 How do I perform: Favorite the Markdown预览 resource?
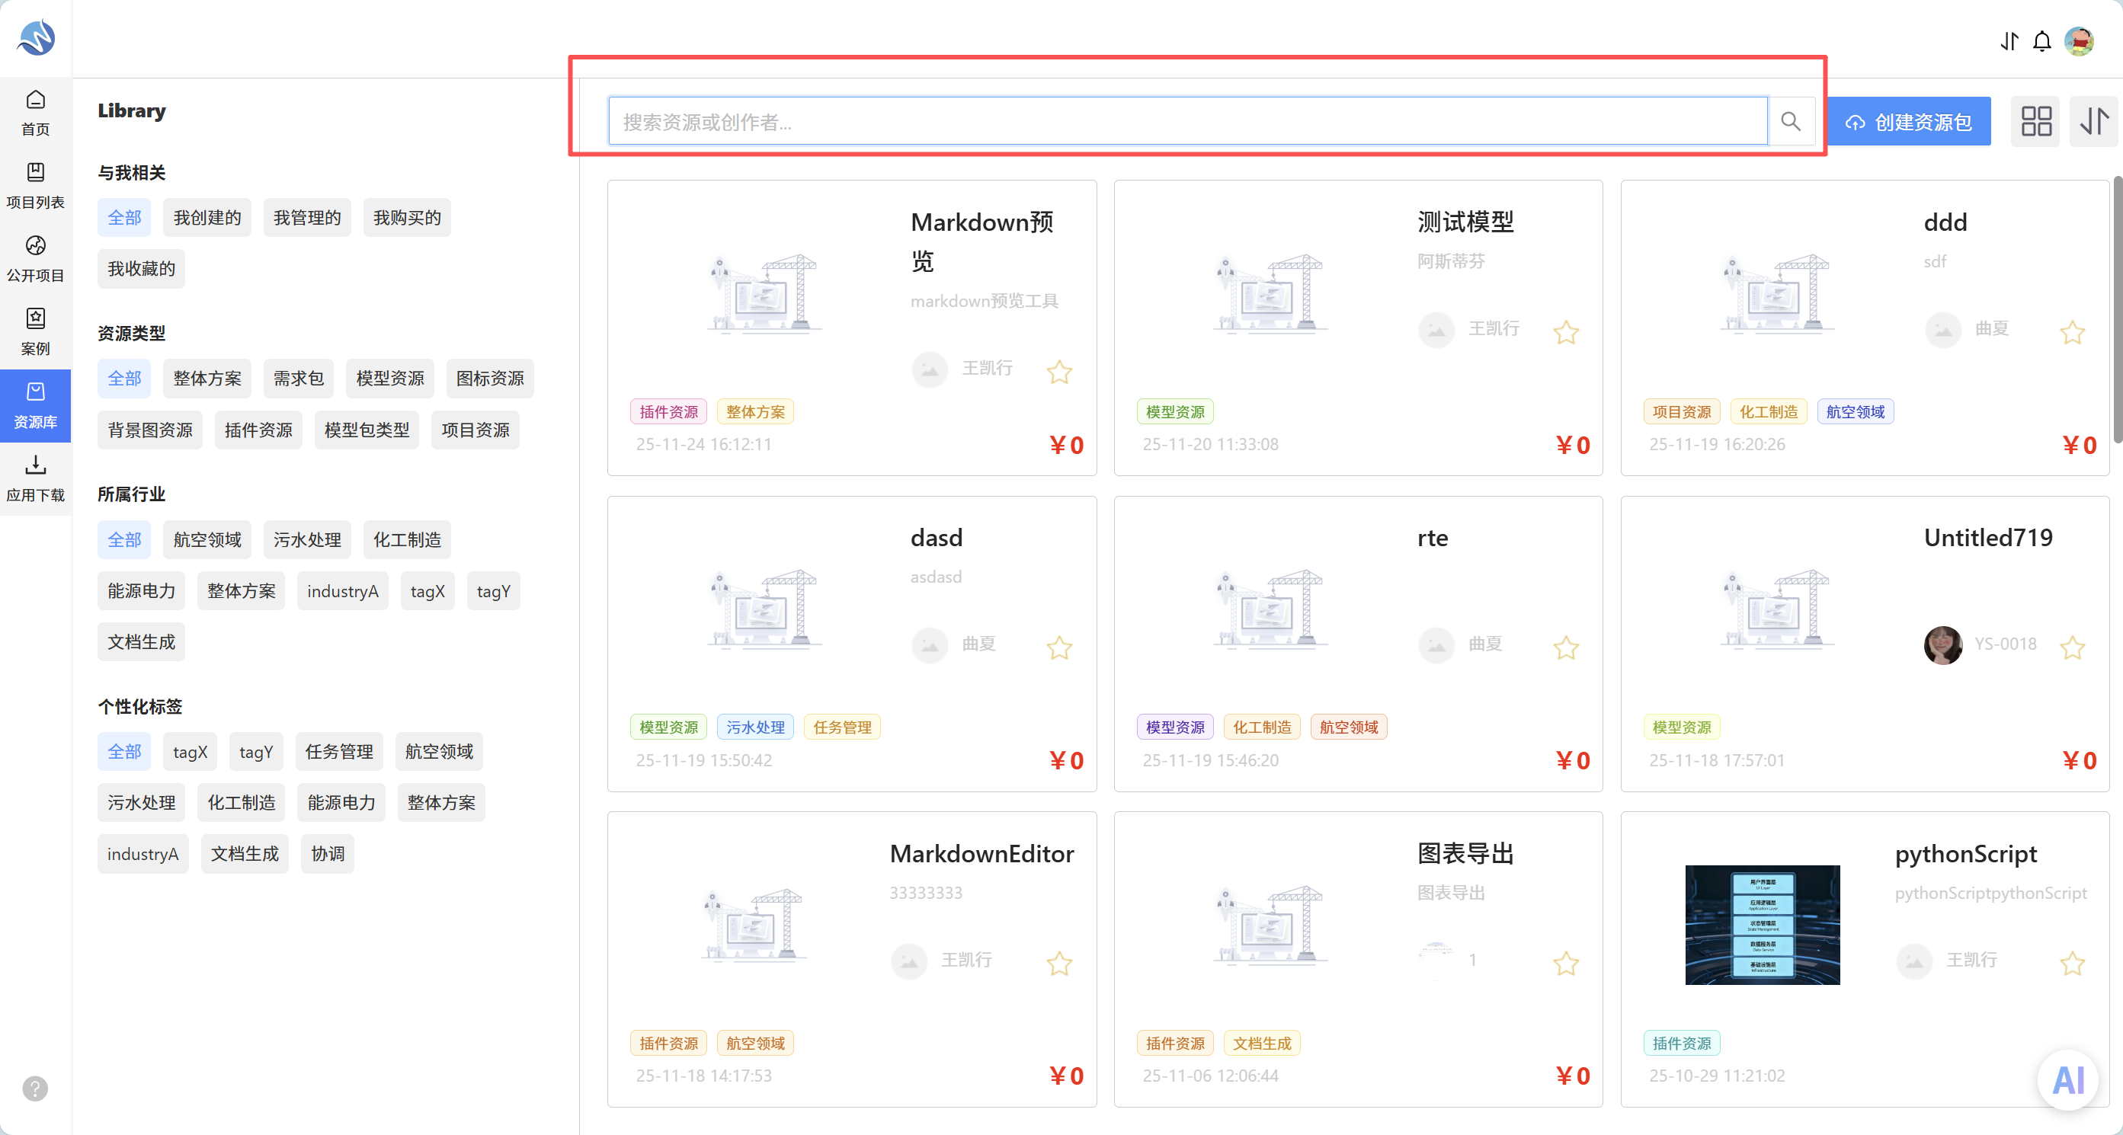click(1059, 372)
